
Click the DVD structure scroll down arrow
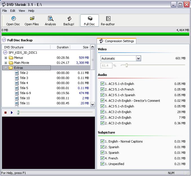(93, 105)
